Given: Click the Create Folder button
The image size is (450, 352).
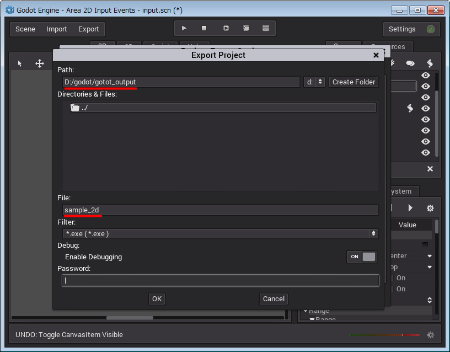Looking at the screenshot, I should (x=353, y=82).
